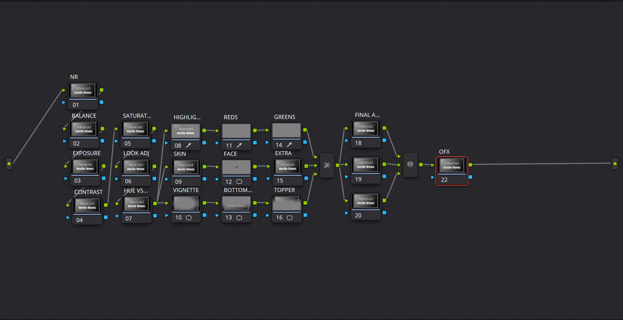623x320 pixels.
Task: Select the Parallel Mixer node icon
Action: pyautogui.click(x=327, y=165)
